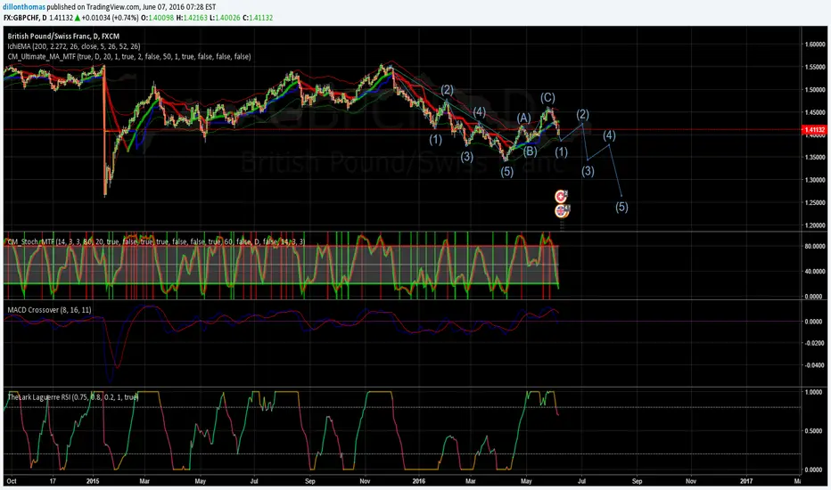Click the -0.0200 MACD scale label
831x490 pixels.
pyautogui.click(x=815, y=343)
